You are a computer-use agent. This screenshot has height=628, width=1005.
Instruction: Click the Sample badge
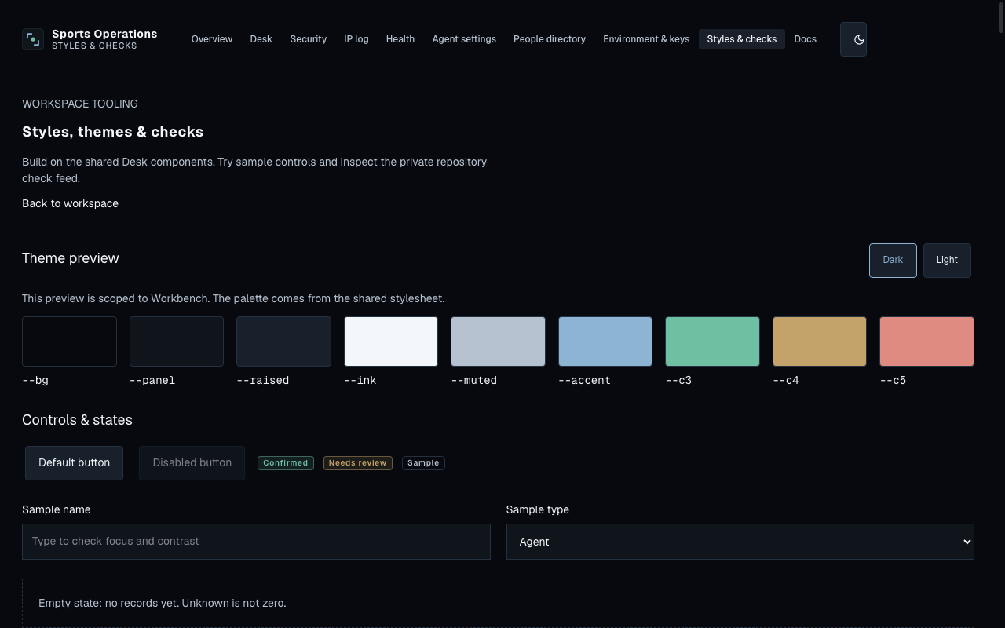point(423,463)
